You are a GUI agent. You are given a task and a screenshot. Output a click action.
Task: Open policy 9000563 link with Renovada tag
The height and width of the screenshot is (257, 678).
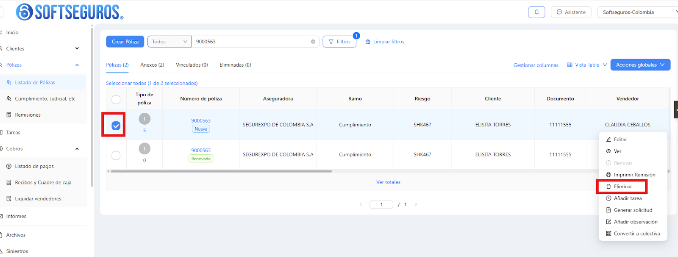coord(201,150)
